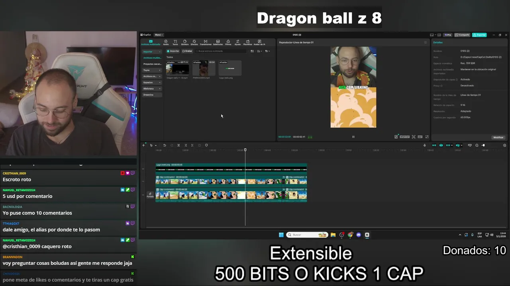Click the Modificar button in Detalles
510x286 pixels.
[498, 137]
